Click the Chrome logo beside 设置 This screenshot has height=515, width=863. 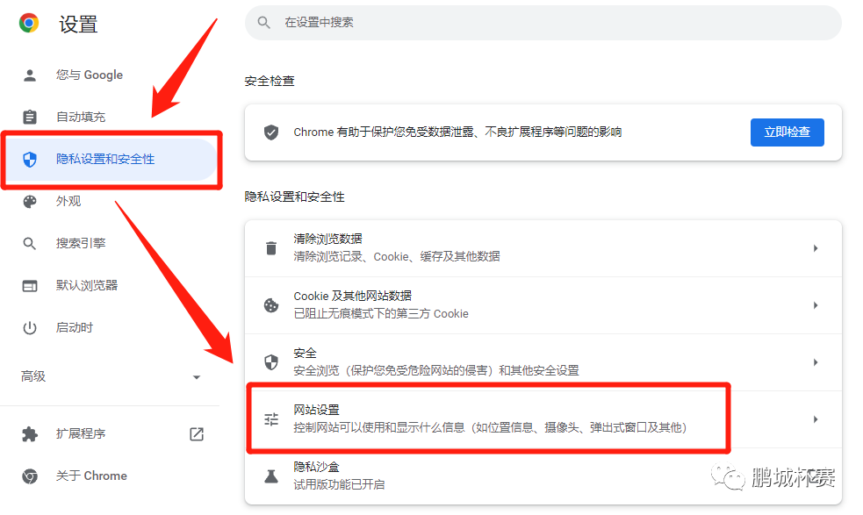point(29,23)
